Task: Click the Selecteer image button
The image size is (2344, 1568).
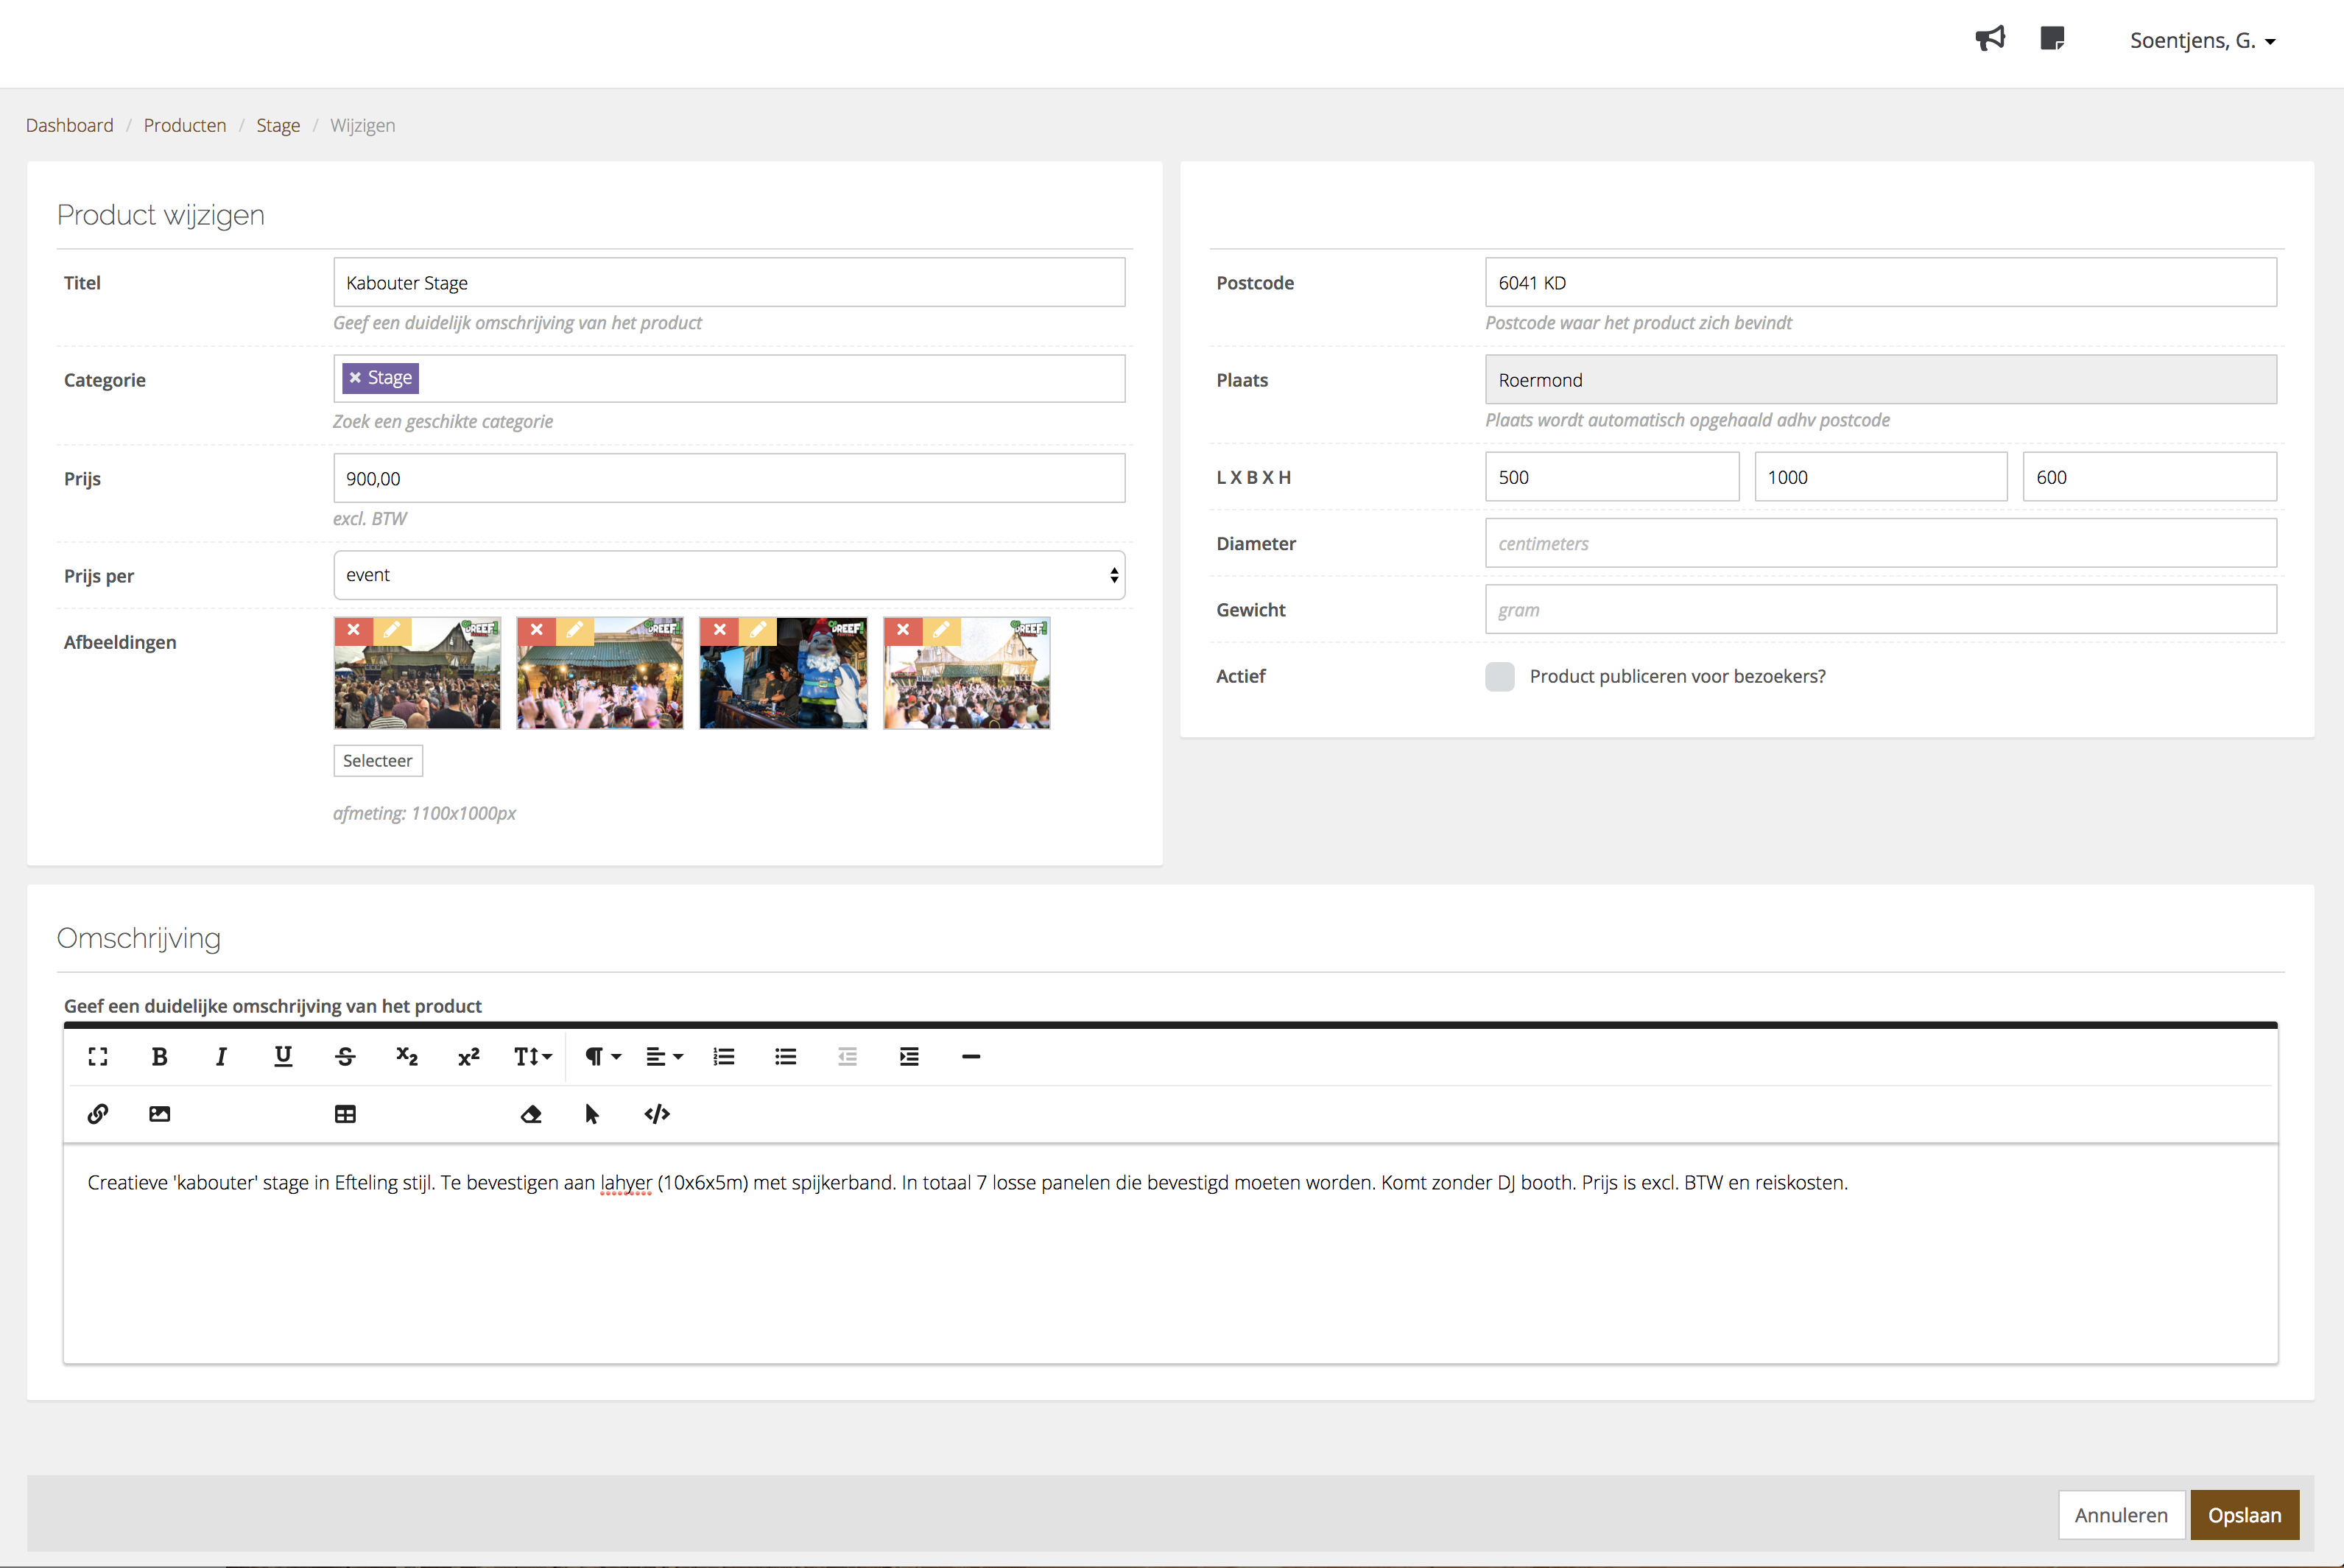Action: pos(378,761)
